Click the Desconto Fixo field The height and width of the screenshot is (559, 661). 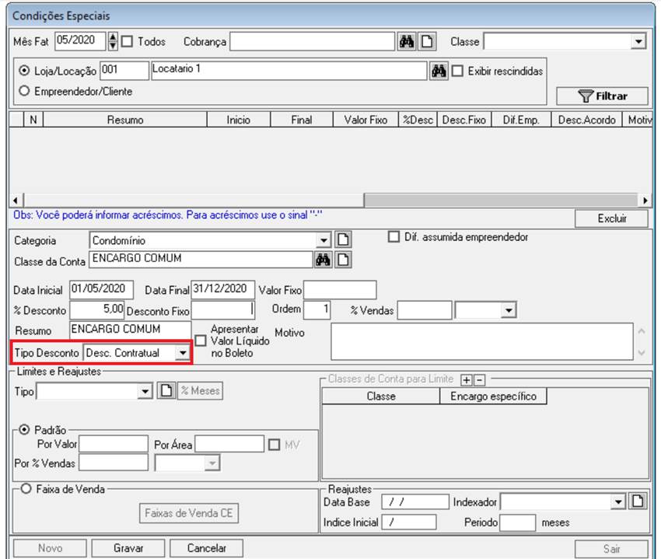[223, 310]
